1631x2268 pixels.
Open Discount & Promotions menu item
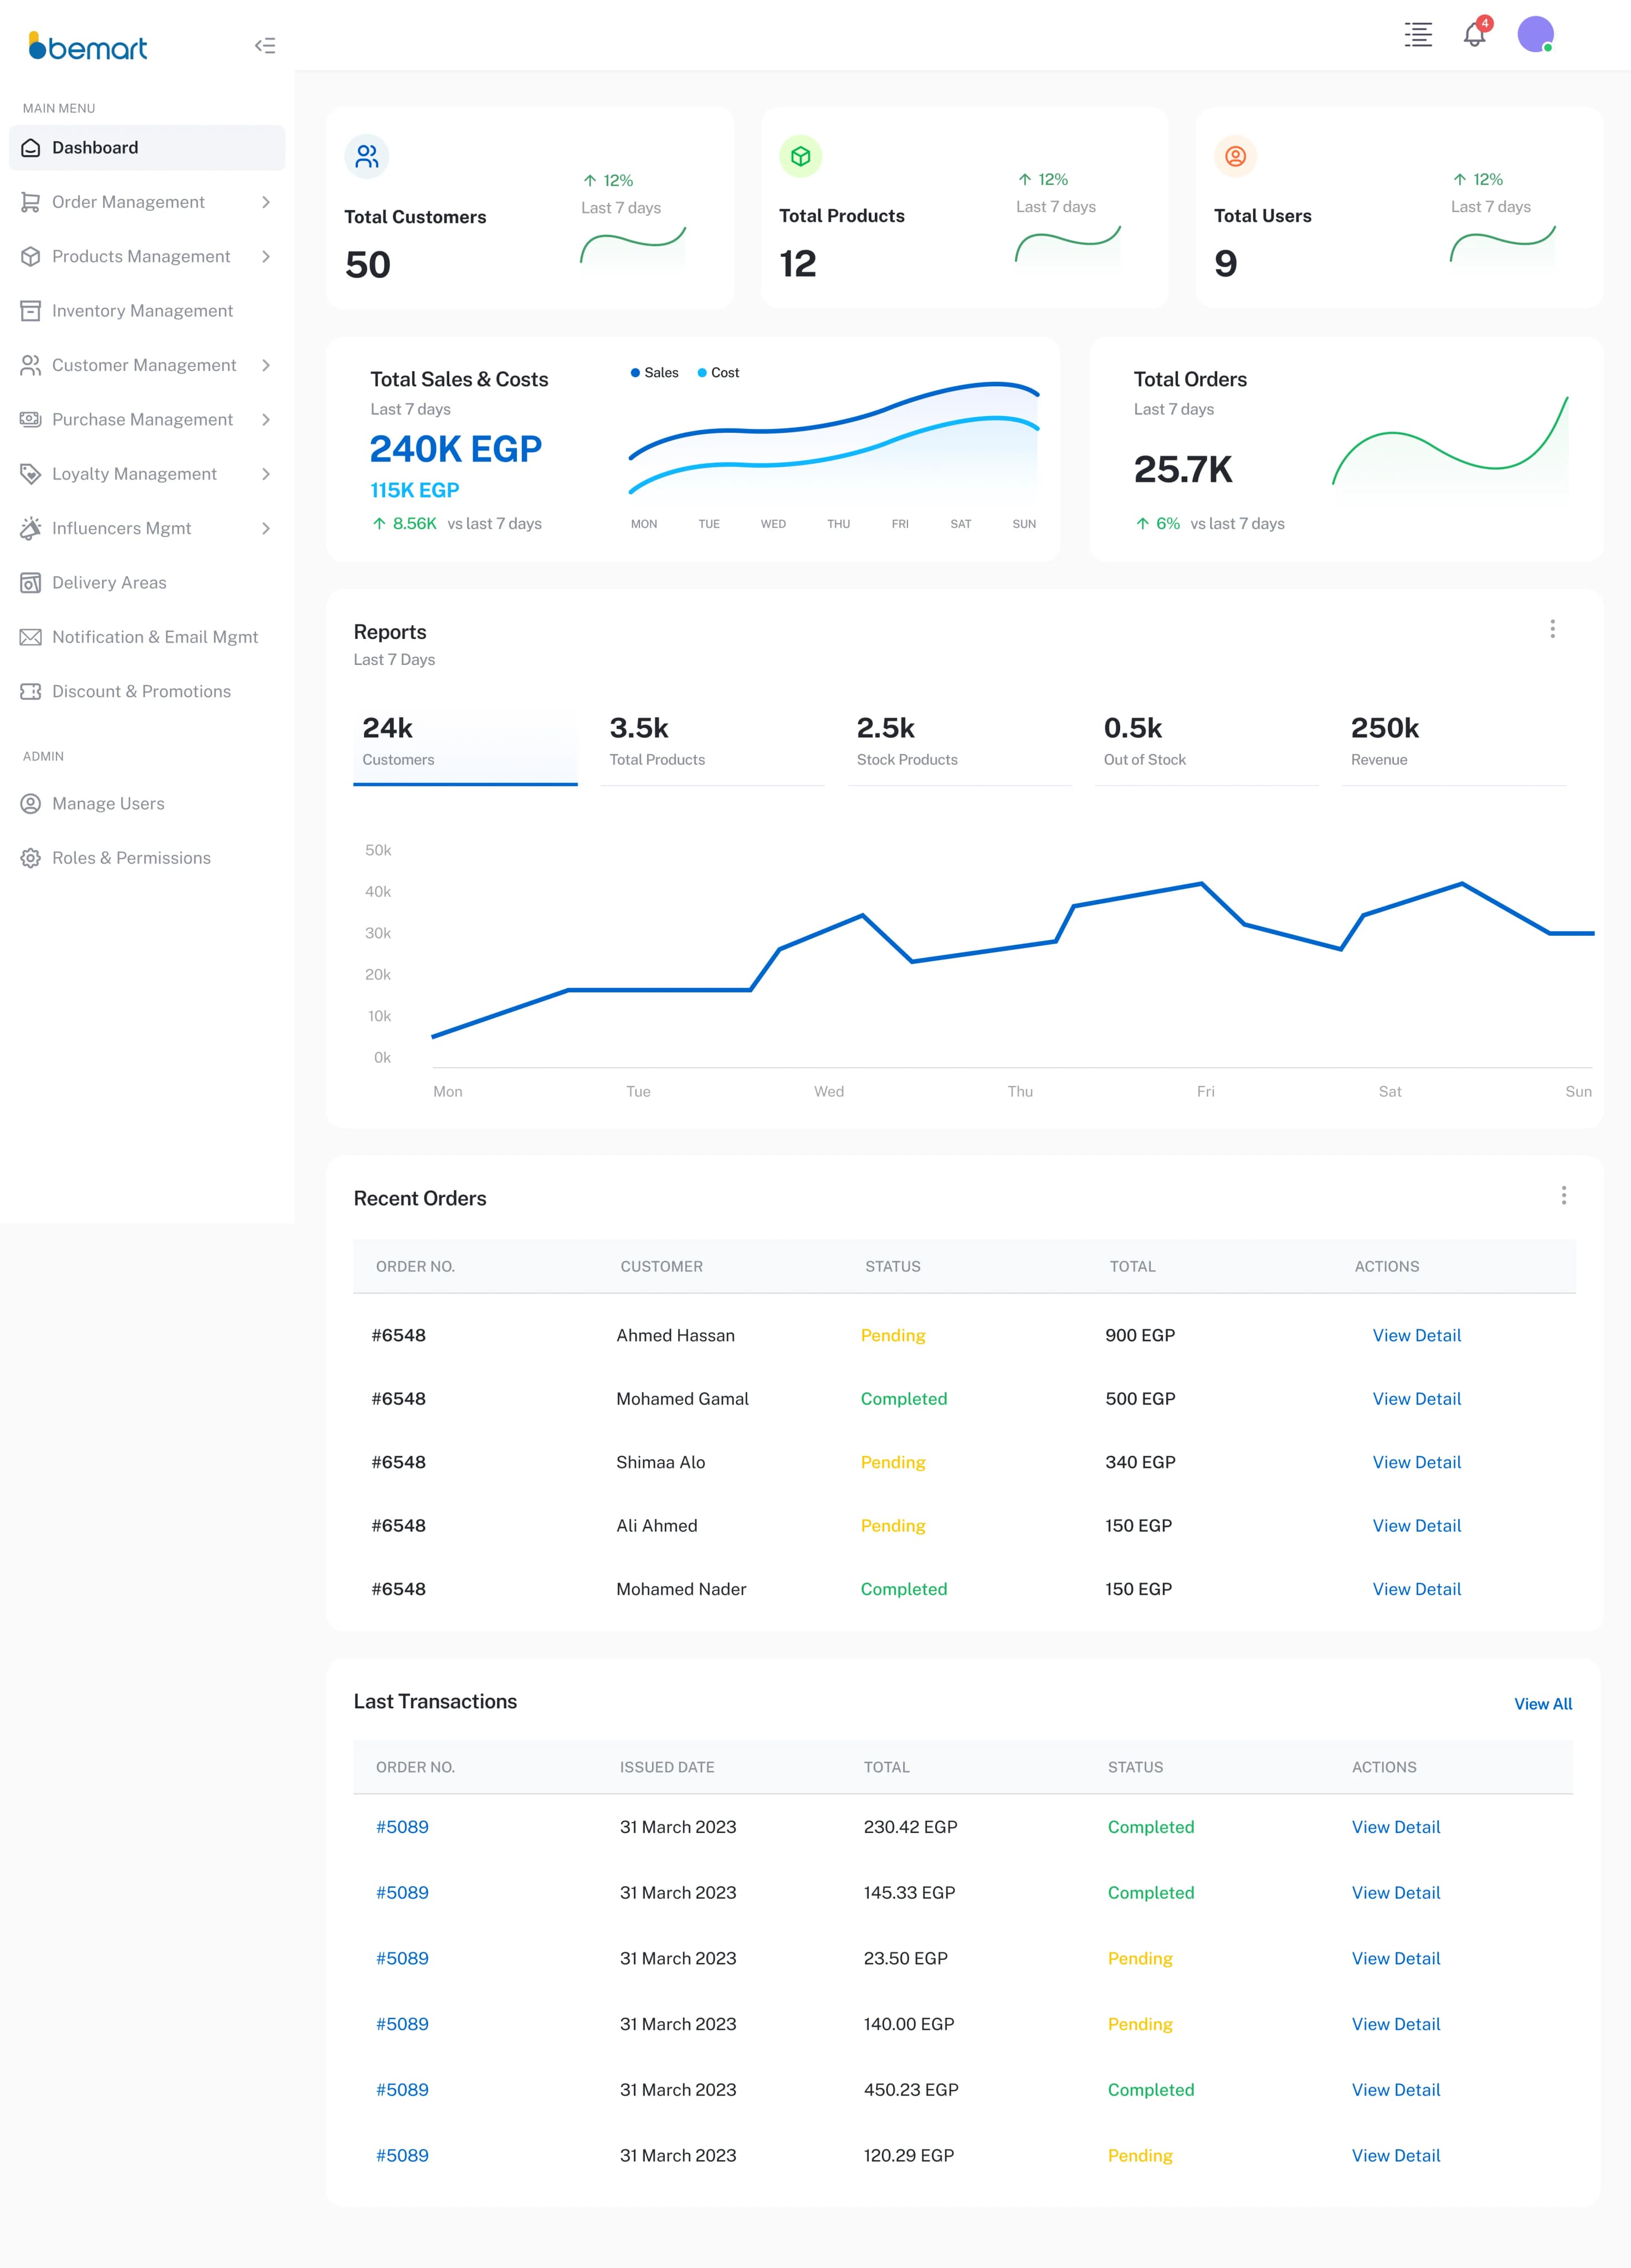(x=147, y=691)
